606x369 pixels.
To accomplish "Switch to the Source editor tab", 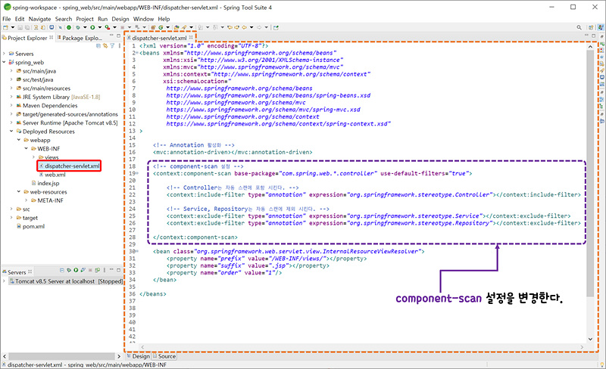I will coord(164,356).
